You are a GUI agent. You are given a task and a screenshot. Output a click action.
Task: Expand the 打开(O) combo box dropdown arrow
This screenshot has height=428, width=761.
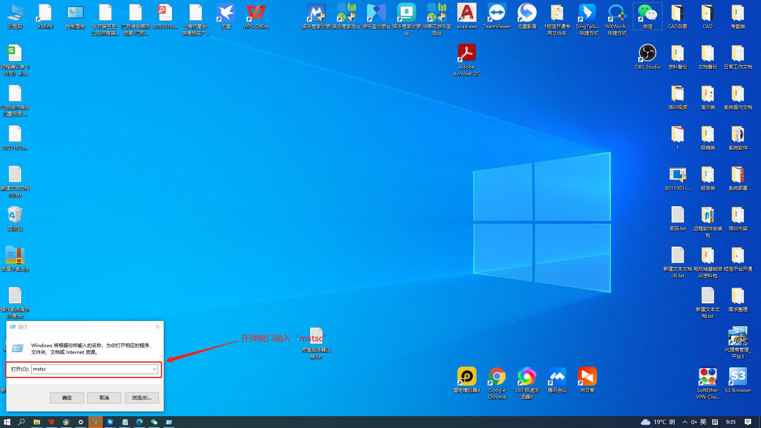(155, 369)
